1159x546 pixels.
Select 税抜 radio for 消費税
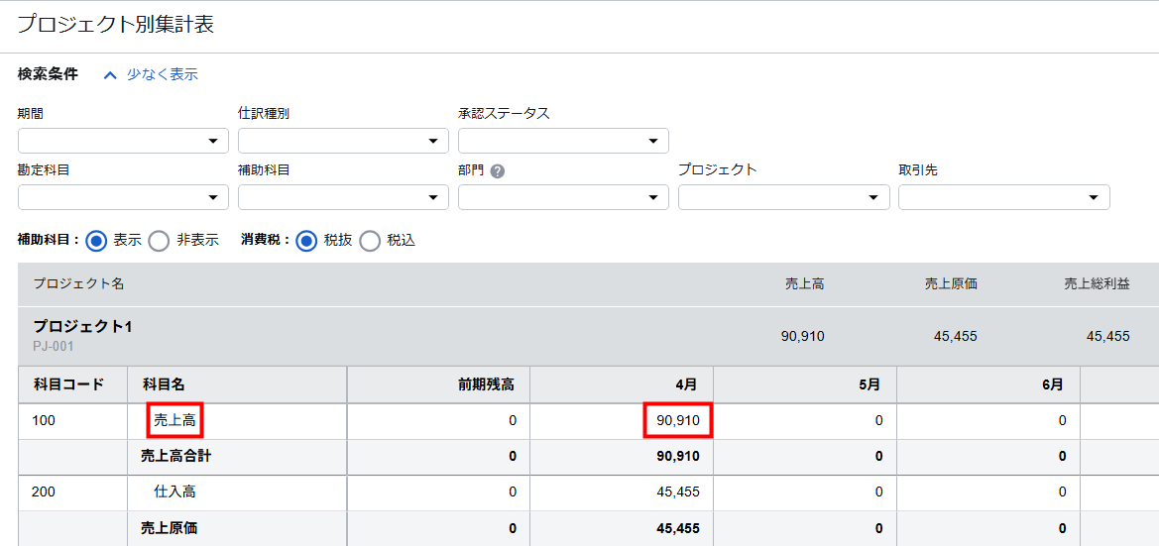(306, 241)
